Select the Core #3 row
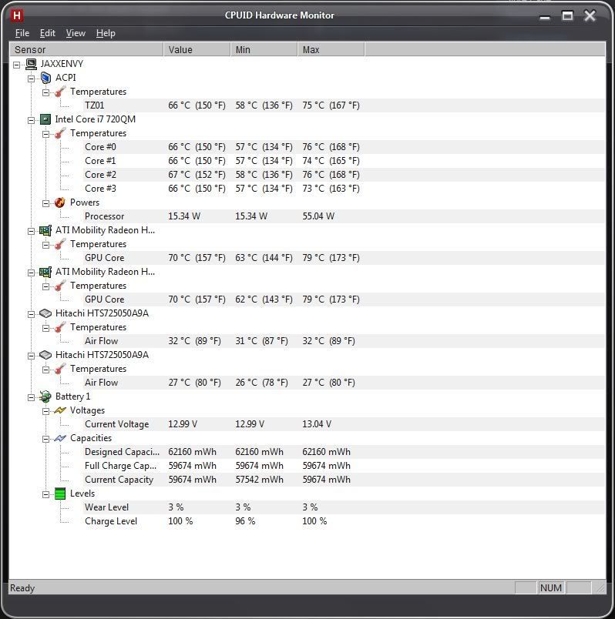Viewport: 615px width, 619px height. pos(344,189)
